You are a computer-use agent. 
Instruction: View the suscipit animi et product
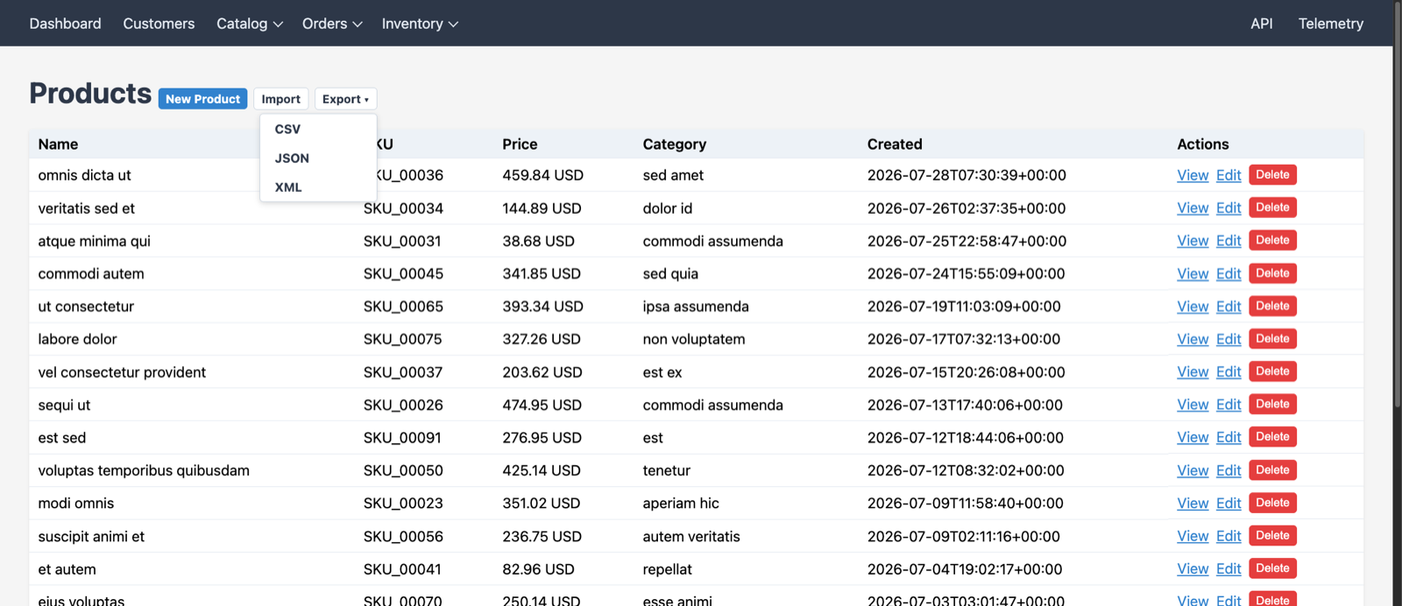click(1193, 536)
